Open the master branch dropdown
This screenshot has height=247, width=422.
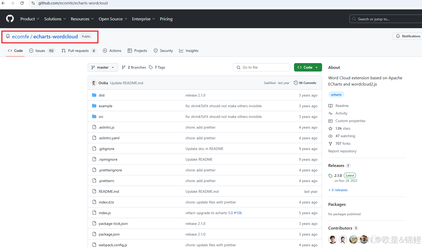point(103,67)
